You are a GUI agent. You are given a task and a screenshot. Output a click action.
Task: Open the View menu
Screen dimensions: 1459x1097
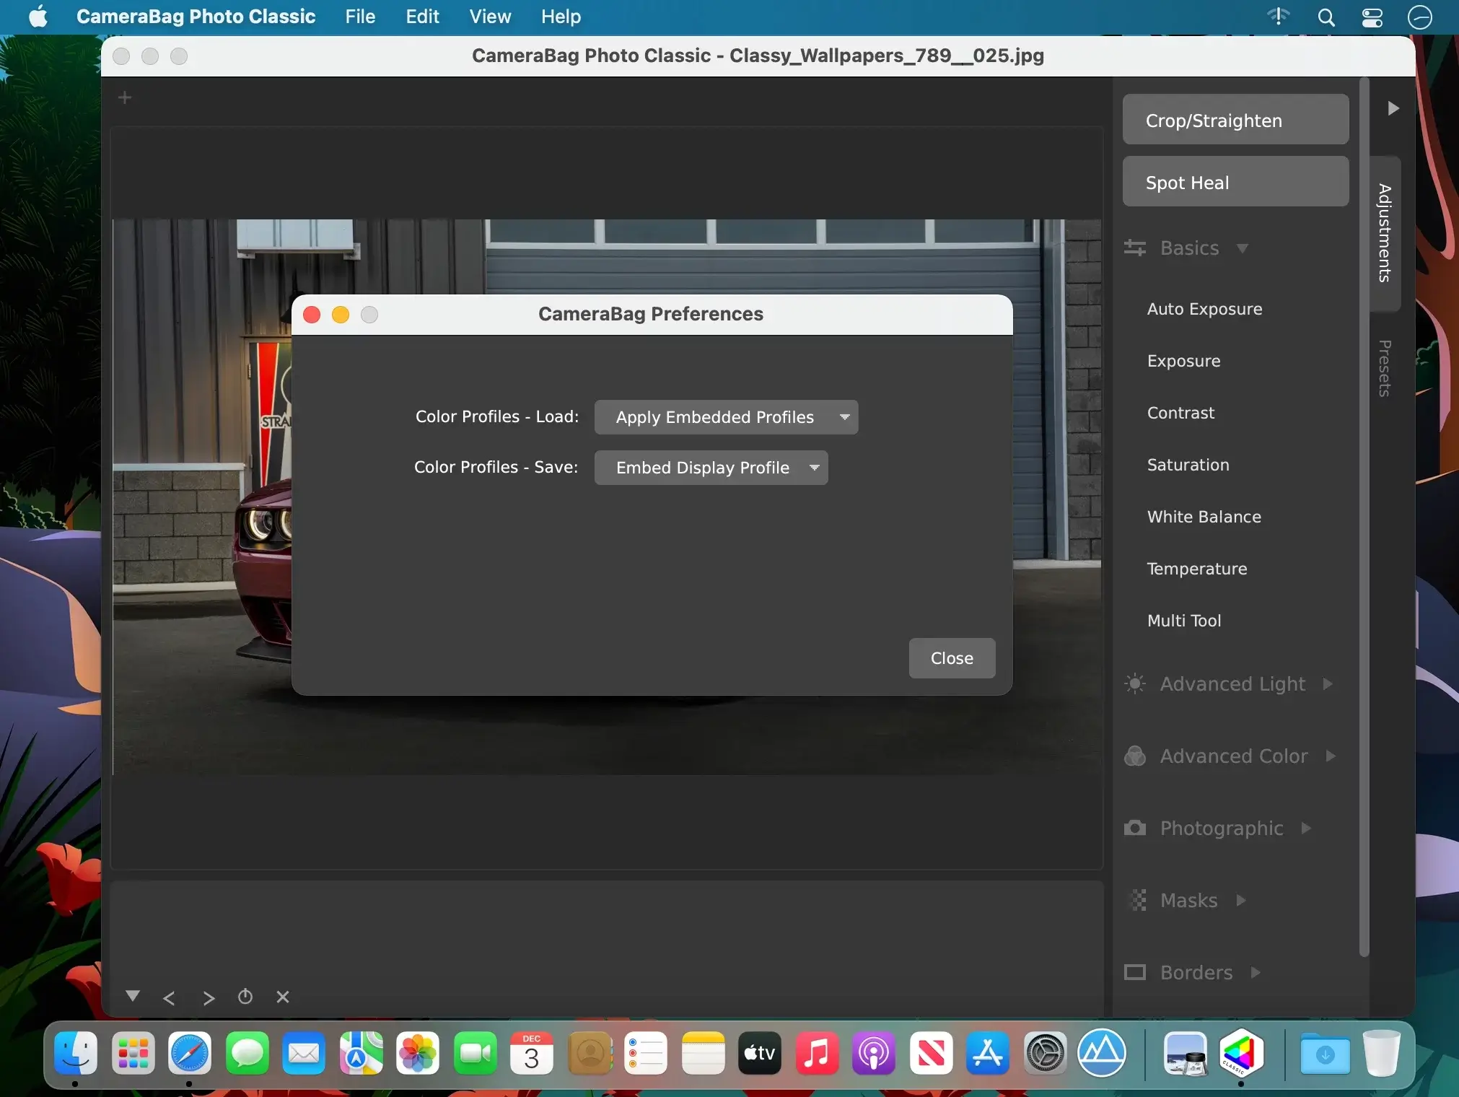pyautogui.click(x=490, y=17)
